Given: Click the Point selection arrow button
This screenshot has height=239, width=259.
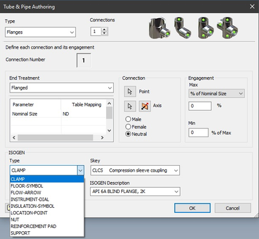Looking at the screenshot, I should 130,91.
